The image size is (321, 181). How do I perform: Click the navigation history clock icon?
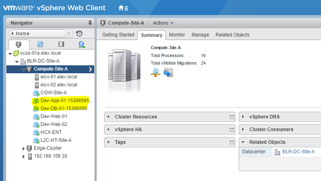[79, 34]
